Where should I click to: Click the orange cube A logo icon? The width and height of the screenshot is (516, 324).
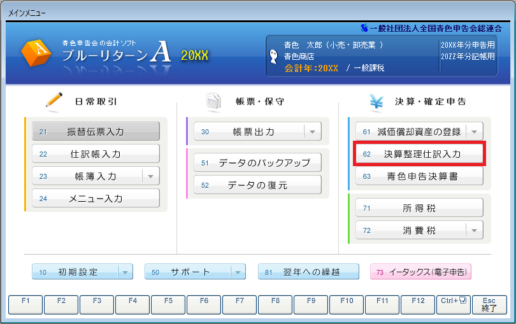click(x=36, y=53)
